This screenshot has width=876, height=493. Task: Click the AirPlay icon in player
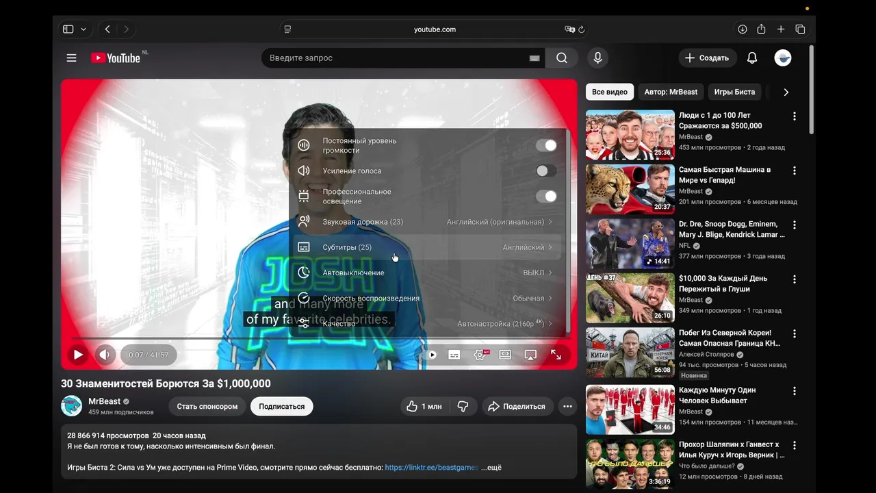pos(530,355)
